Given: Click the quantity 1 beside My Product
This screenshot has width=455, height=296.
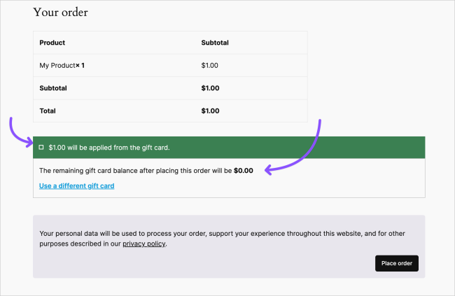Looking at the screenshot, I should (83, 66).
